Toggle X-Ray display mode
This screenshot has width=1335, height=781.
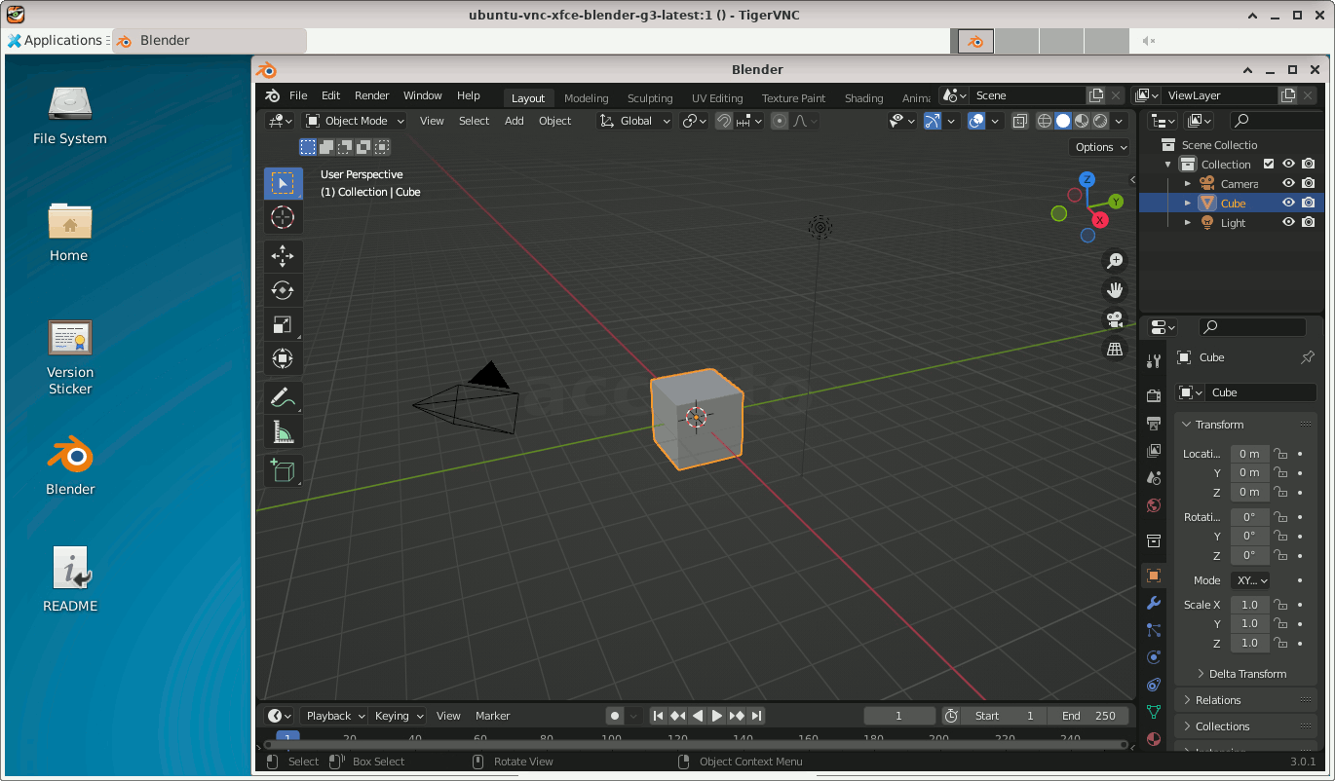pos(1019,121)
